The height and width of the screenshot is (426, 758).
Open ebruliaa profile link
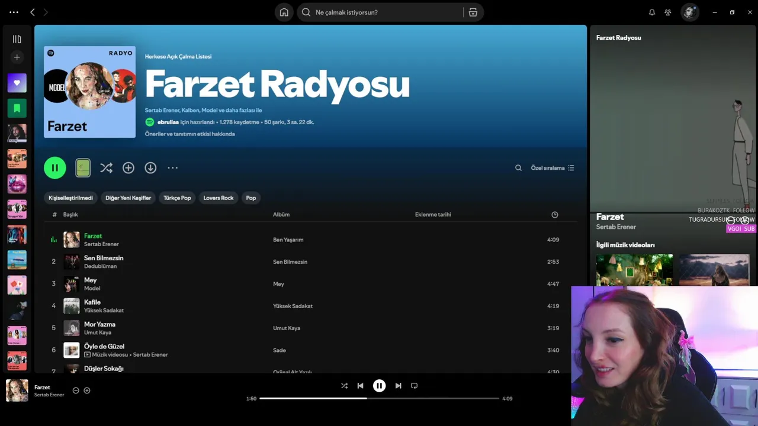coord(168,122)
